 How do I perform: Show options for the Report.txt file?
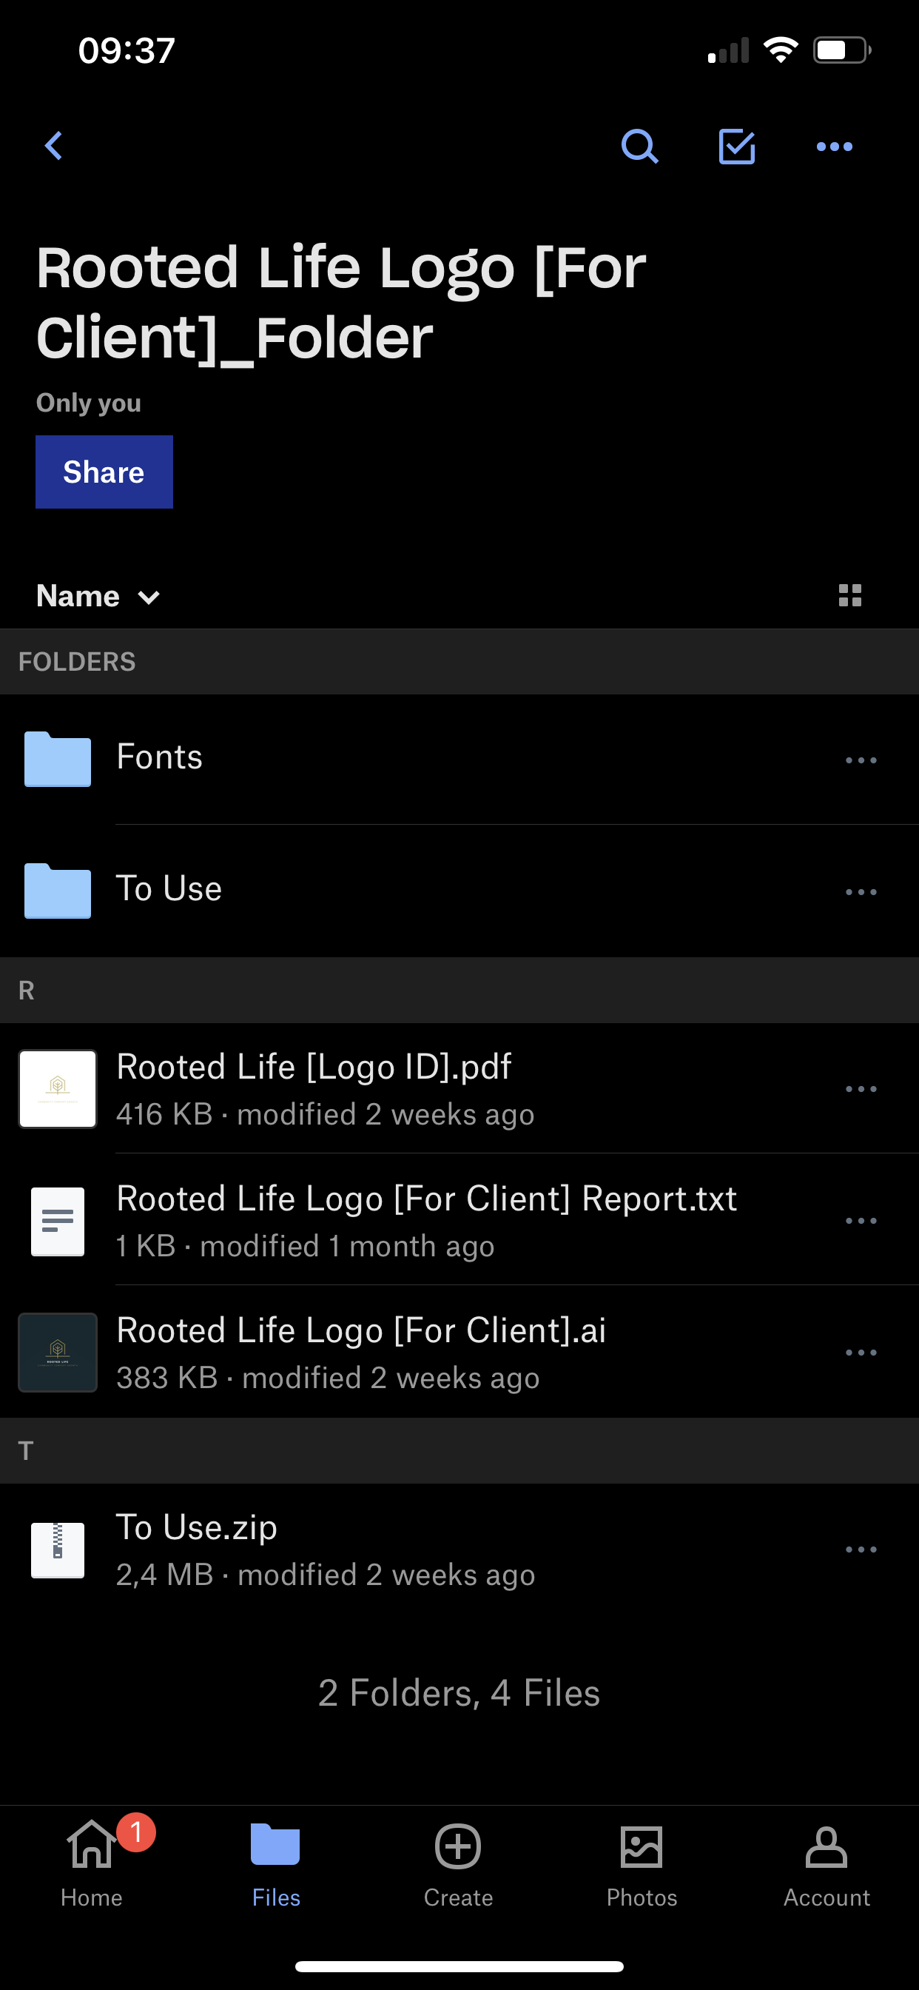[861, 1221]
